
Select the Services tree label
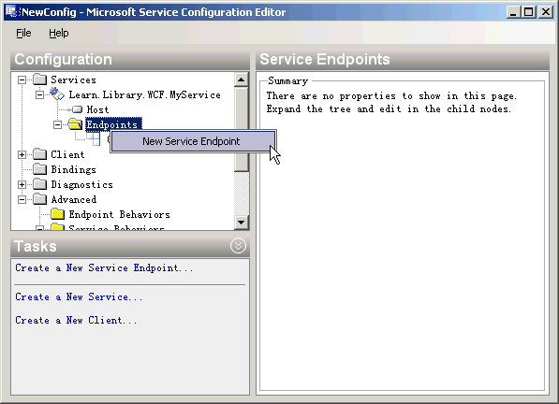pos(73,79)
